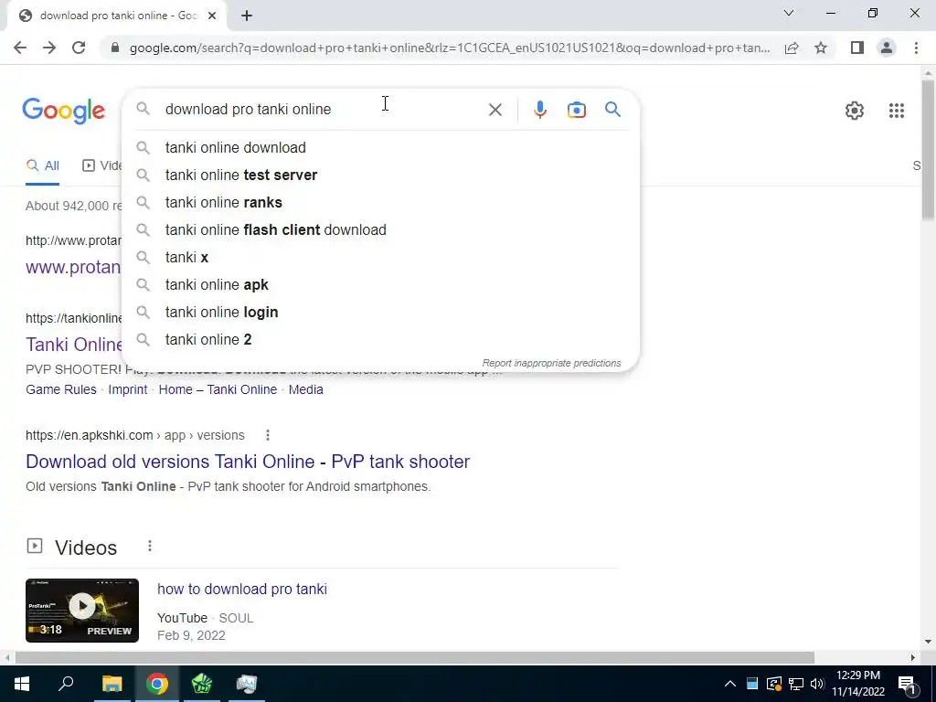
Task: Open the notification center icon
Action: pos(907,684)
